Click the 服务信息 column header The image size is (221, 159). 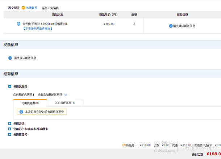[182, 14]
